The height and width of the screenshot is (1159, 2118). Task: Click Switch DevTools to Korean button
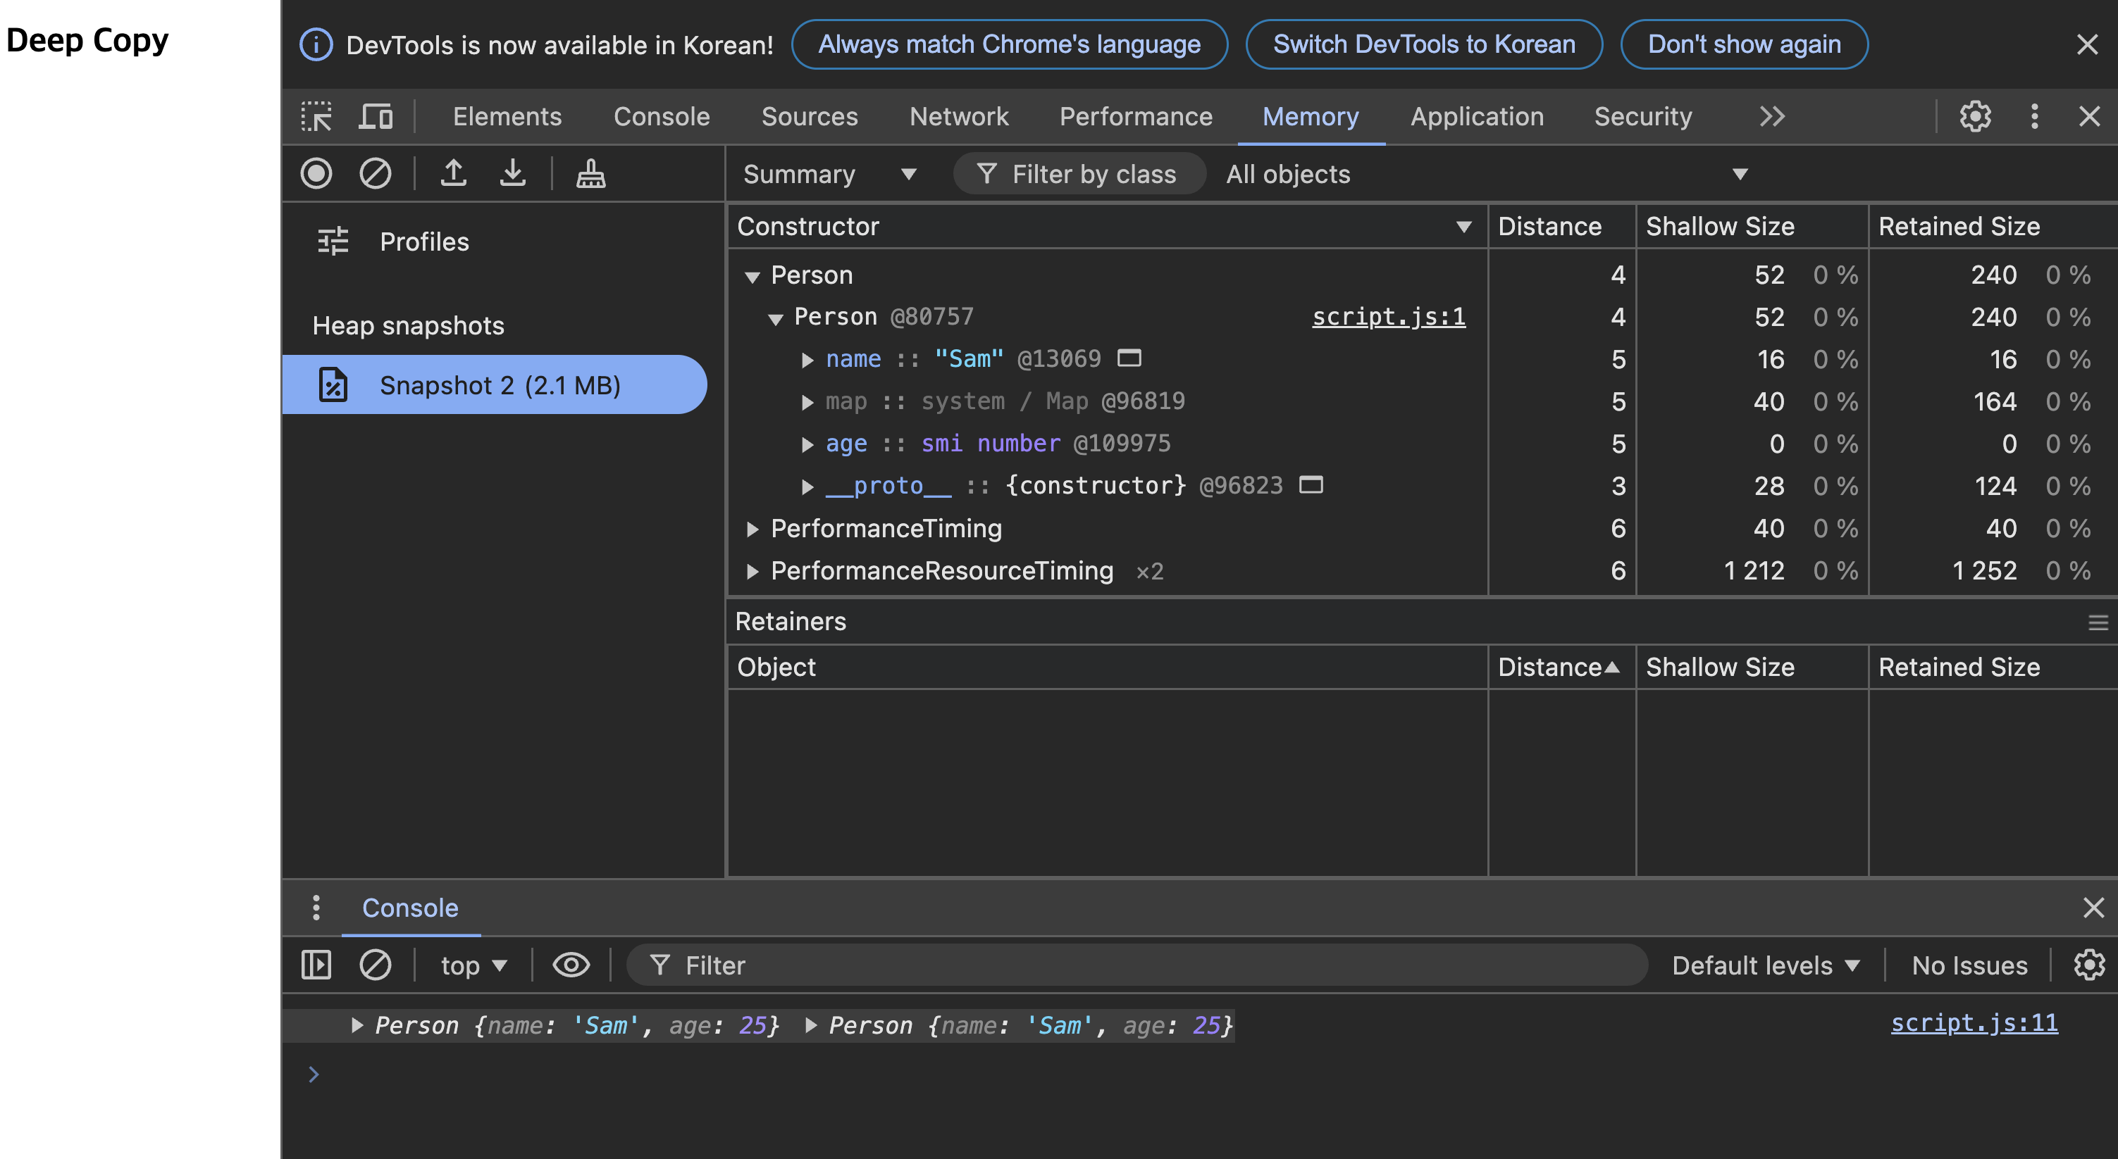[1423, 44]
